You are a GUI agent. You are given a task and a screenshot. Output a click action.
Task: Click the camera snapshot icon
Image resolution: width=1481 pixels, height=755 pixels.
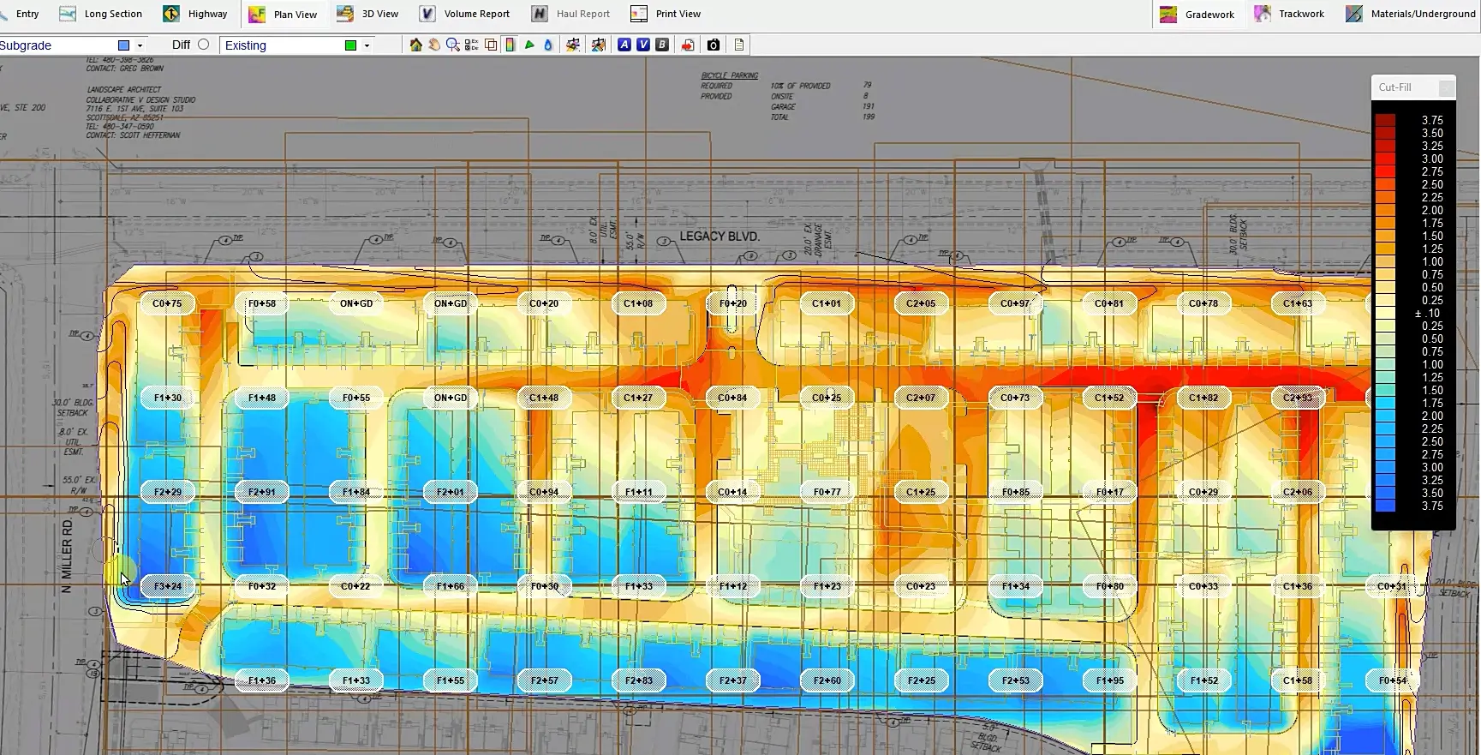(x=713, y=45)
